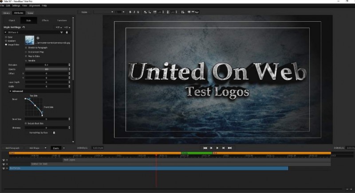This screenshot has width=355, height=193.
Task: Enable the Include Back Side checkbox
Action: pos(26,124)
